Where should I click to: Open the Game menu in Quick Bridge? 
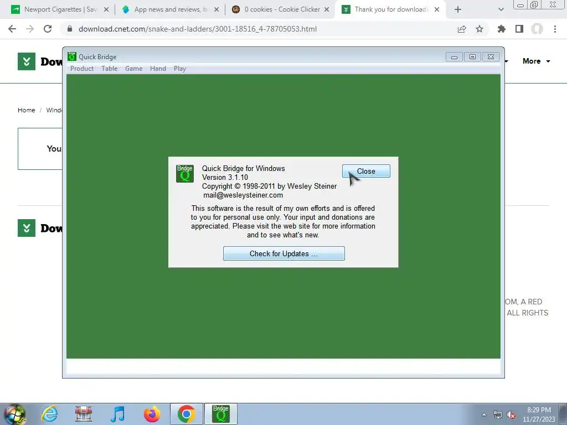134,68
